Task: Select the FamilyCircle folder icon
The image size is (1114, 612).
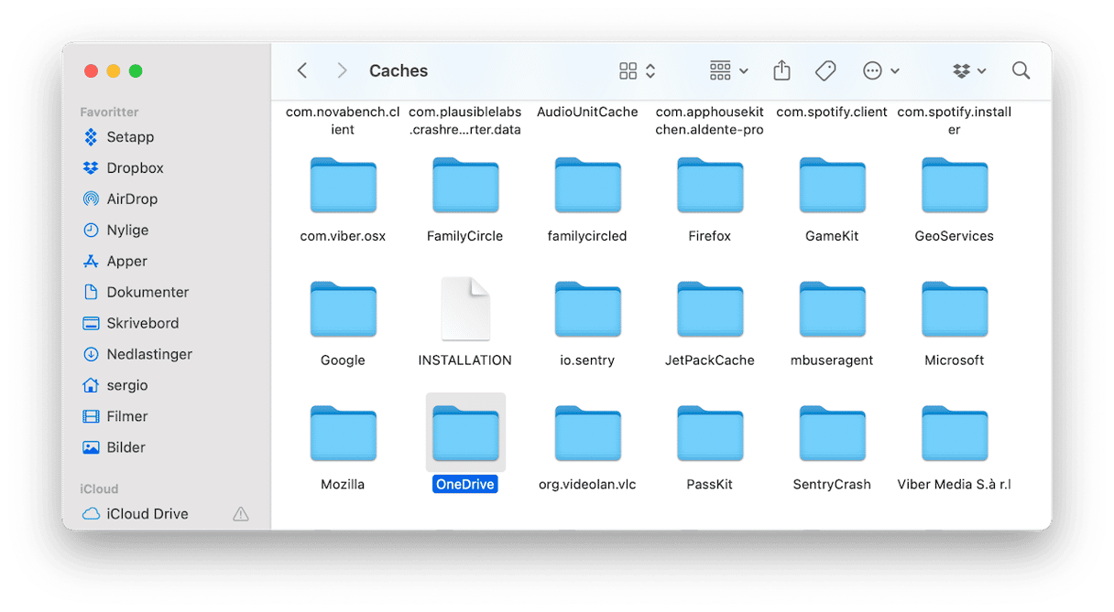Action: point(465,186)
